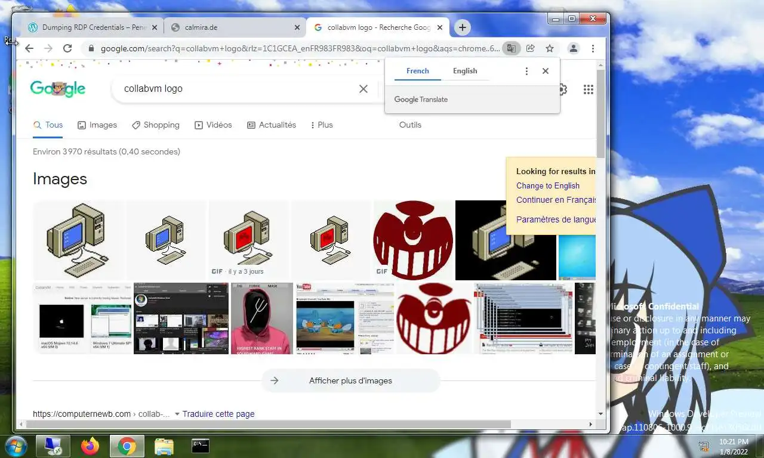Viewport: 764px width, 458px height.
Task: Open the macOS Mojave VM list thumbnail
Action: [x=82, y=318]
